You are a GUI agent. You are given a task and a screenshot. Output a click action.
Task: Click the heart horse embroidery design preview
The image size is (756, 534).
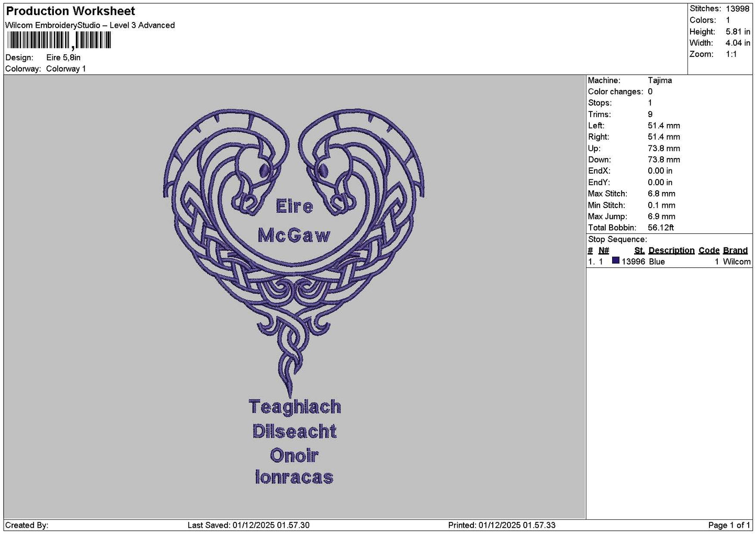pos(294,297)
